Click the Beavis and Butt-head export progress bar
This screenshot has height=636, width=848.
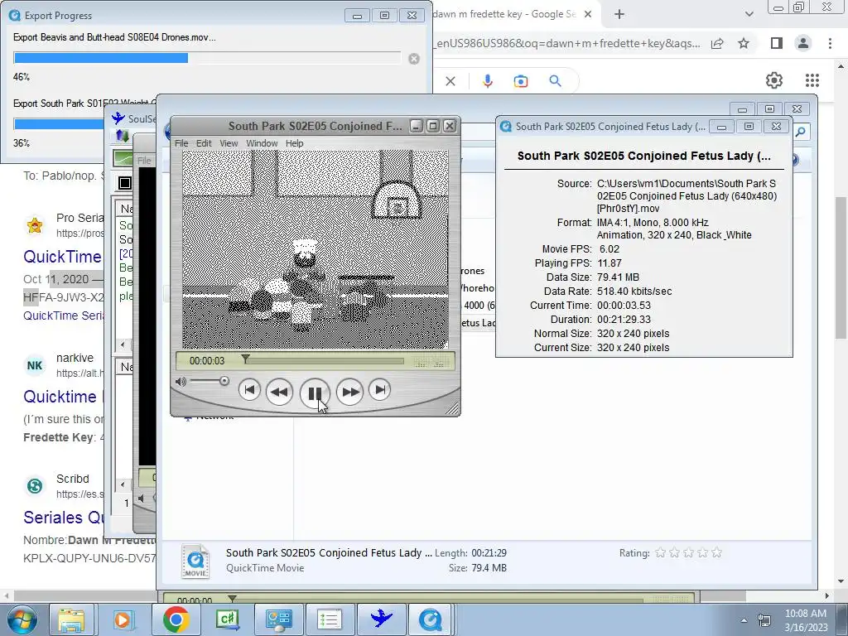click(207, 58)
